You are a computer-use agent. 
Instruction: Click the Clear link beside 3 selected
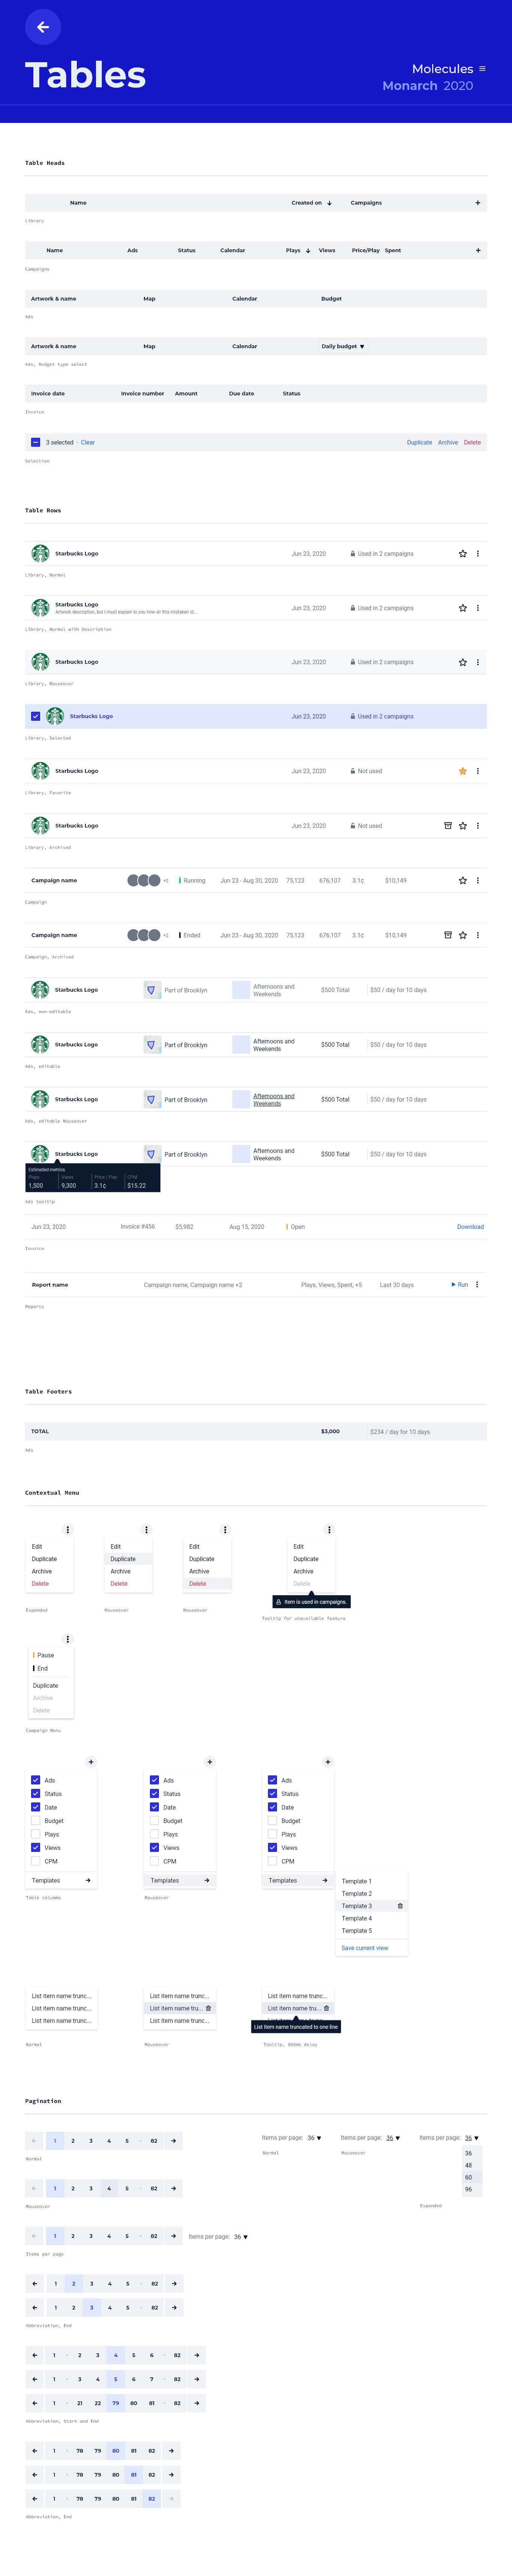pos(88,442)
